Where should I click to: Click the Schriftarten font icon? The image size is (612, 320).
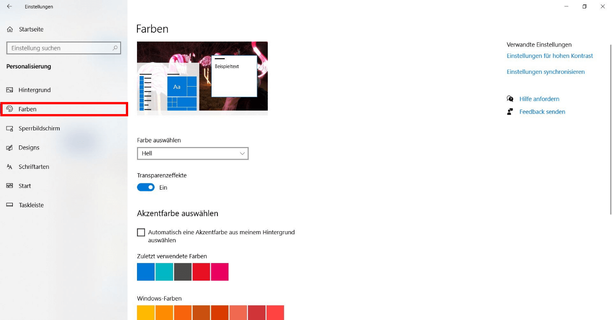tap(10, 167)
